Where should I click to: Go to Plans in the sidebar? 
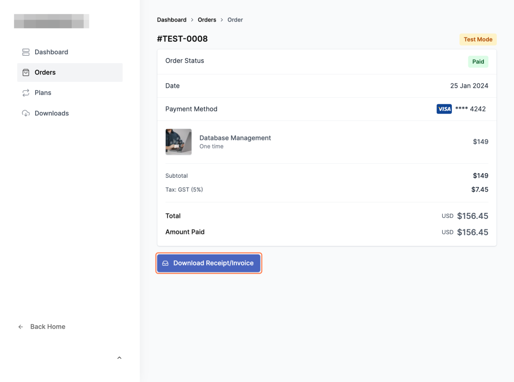coord(70,93)
